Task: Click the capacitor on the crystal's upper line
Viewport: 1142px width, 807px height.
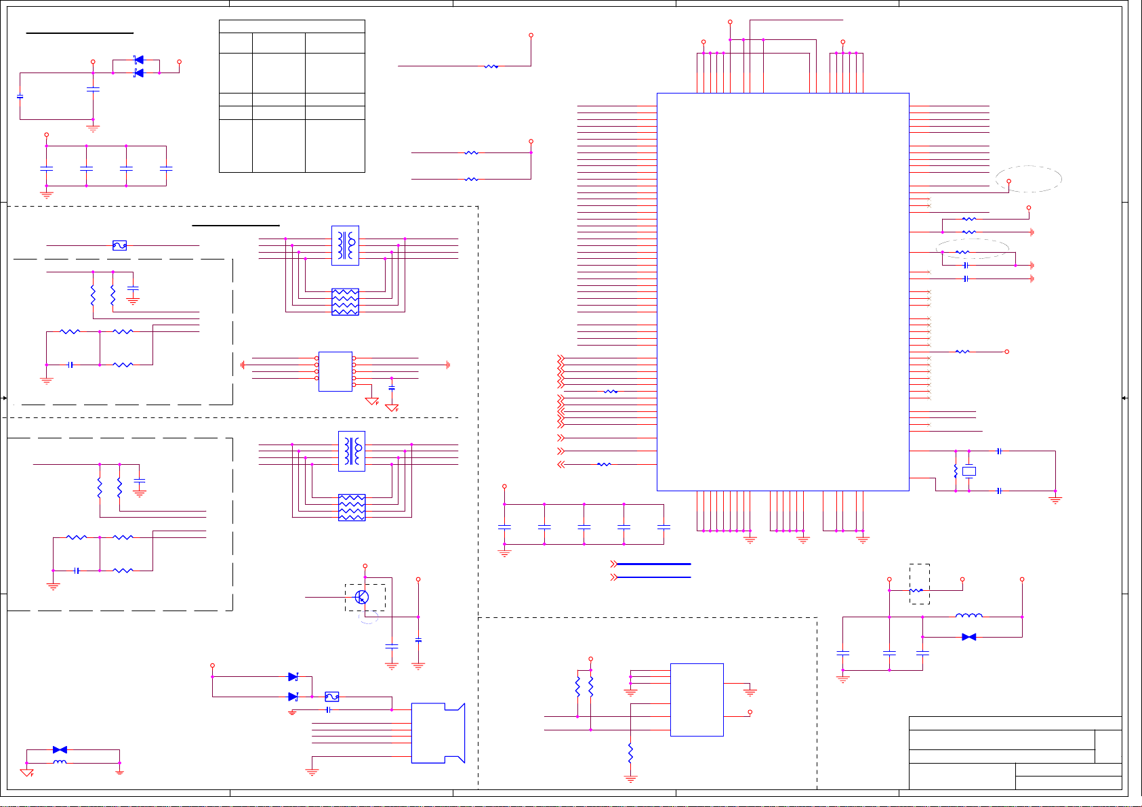Action: tap(999, 451)
